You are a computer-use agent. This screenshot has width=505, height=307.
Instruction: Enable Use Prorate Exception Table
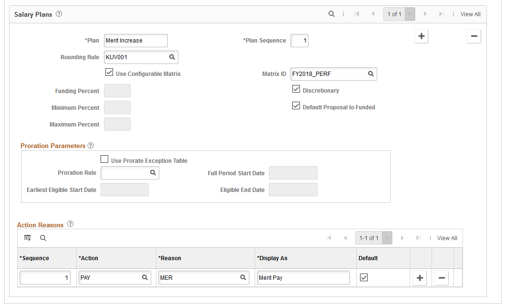[104, 159]
